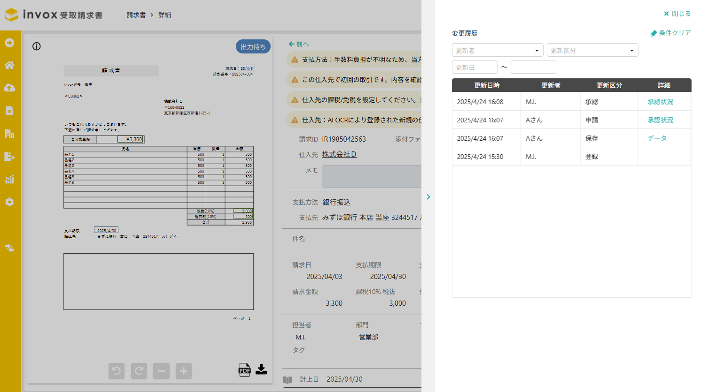Select the 2025/4/24 15:30 history row
The image size is (708, 392).
(571, 157)
